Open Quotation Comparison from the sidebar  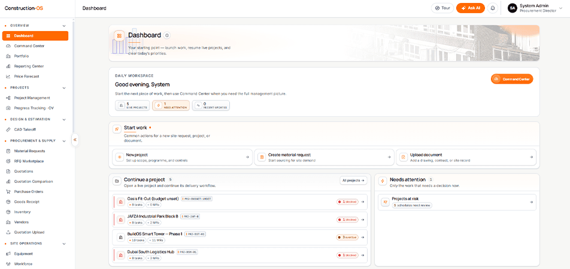tap(34, 182)
